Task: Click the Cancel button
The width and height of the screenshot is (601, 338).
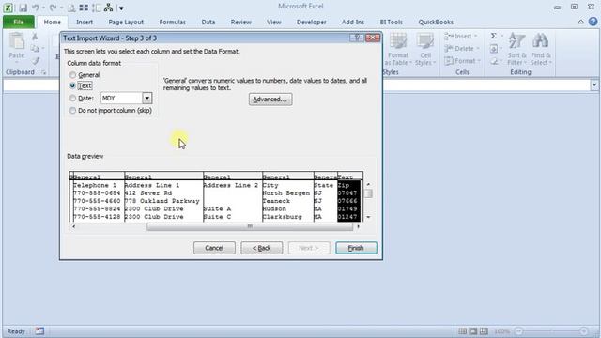Action: [x=214, y=248]
